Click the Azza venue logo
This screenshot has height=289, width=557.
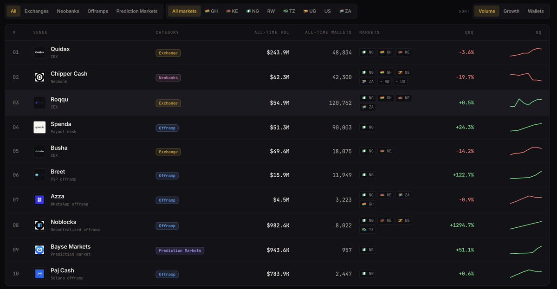[x=39, y=199]
